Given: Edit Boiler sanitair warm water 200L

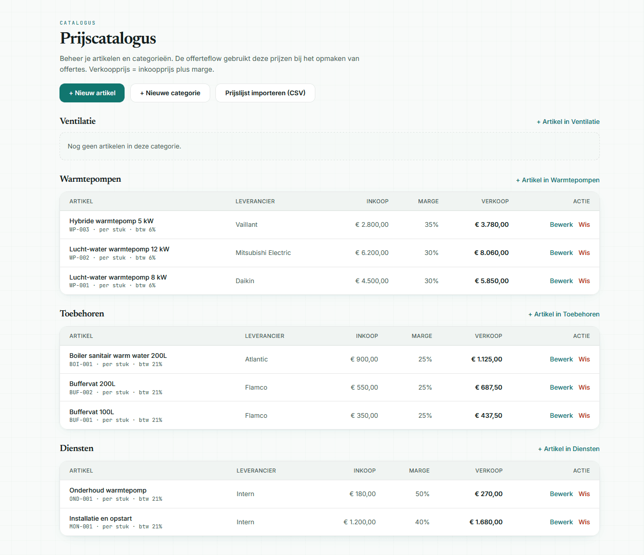Looking at the screenshot, I should [x=561, y=359].
